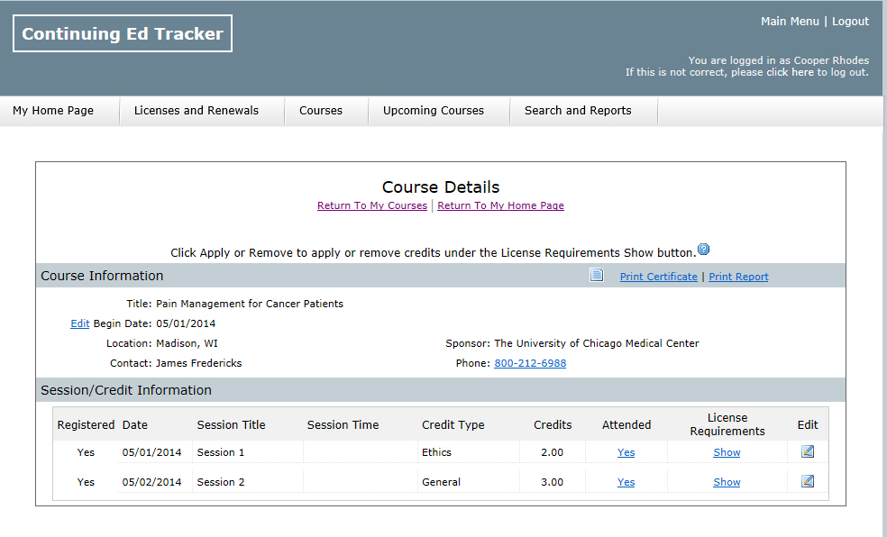The image size is (887, 537).
Task: Open the Upcoming Courses tab
Action: click(434, 111)
